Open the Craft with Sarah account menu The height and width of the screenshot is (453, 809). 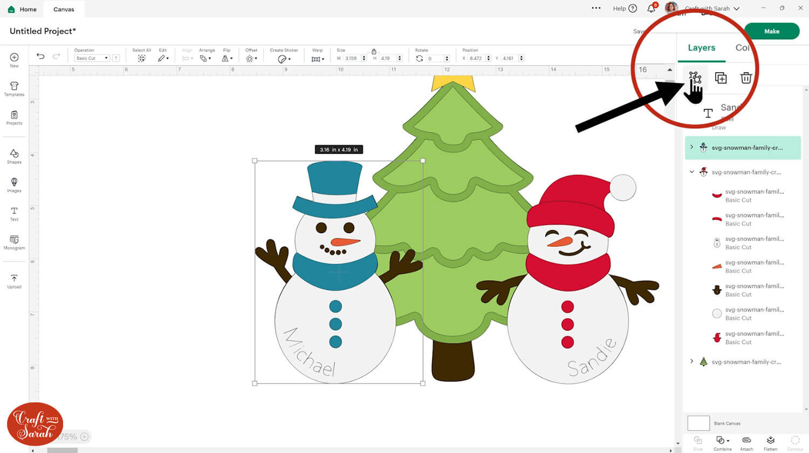[712, 8]
